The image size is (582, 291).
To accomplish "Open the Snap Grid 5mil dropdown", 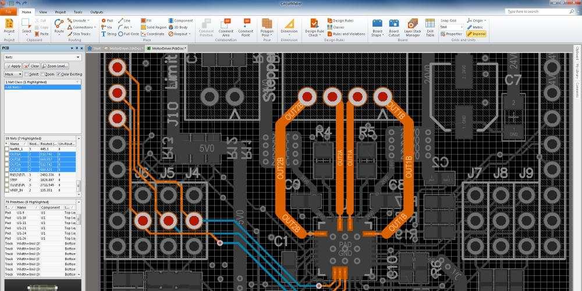I will point(452,27).
